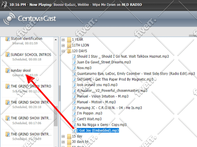The image size is (197, 147).
Task: Select SATGAME - Get This Paper mp3
Action: (x=115, y=79)
